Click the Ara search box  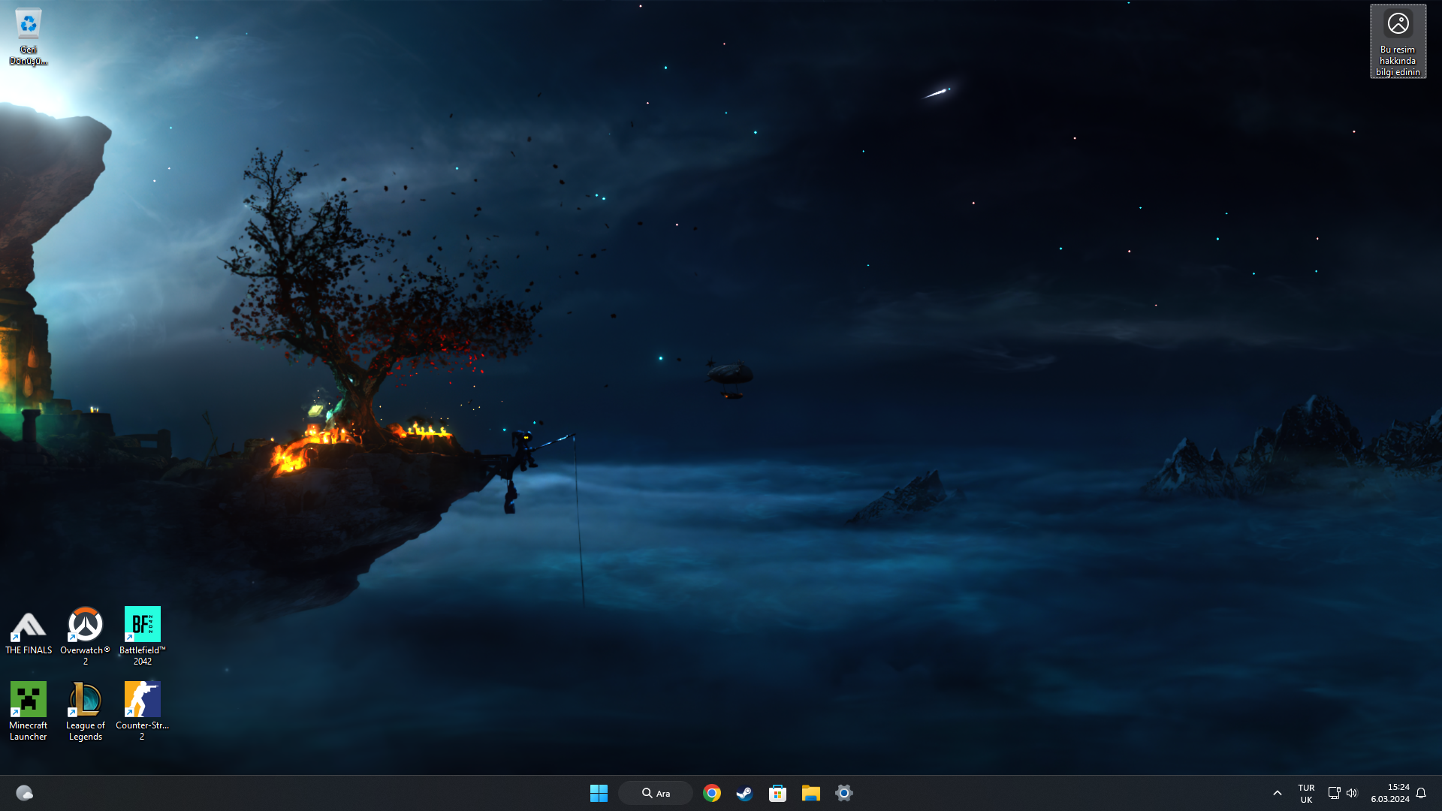tap(656, 793)
